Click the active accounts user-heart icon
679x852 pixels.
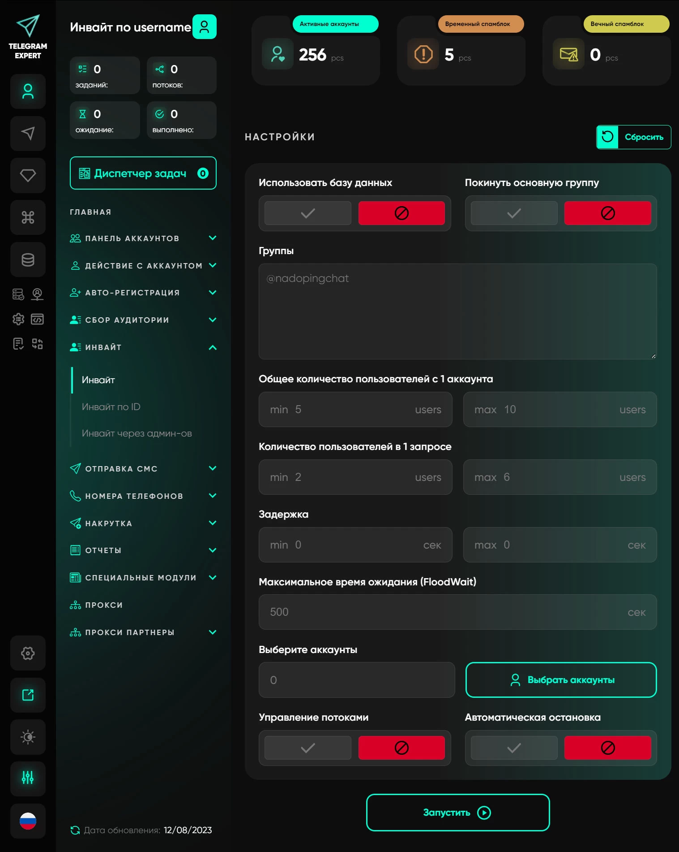(x=278, y=54)
